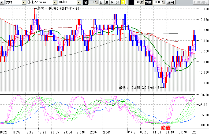
Task: Click the 48 period value field
Action: point(138,2)
